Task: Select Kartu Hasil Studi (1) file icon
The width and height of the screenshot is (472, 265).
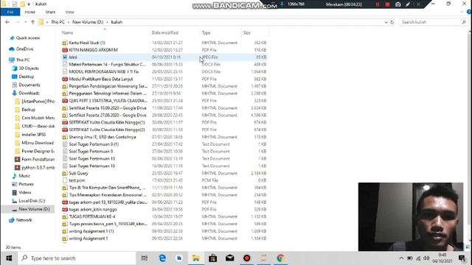Action: (x=65, y=43)
